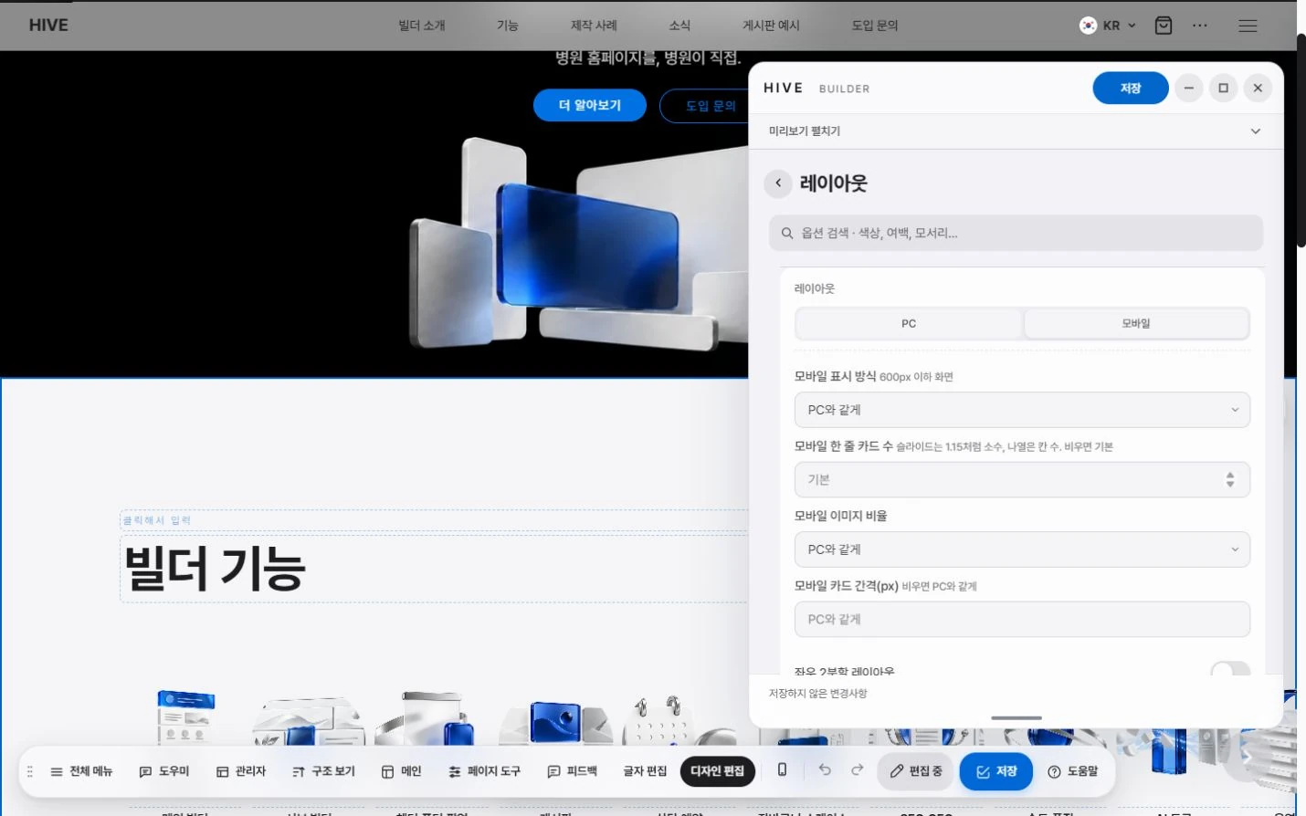Open the 모바일 이미지 비율 dropdown
This screenshot has height=816, width=1306.
click(x=1022, y=549)
